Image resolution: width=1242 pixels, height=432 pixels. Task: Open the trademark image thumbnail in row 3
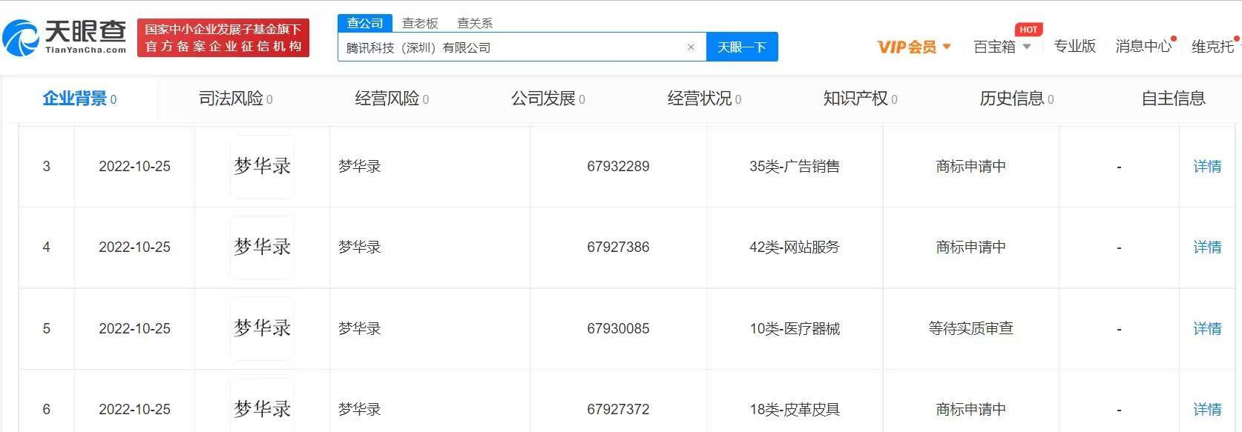point(262,167)
